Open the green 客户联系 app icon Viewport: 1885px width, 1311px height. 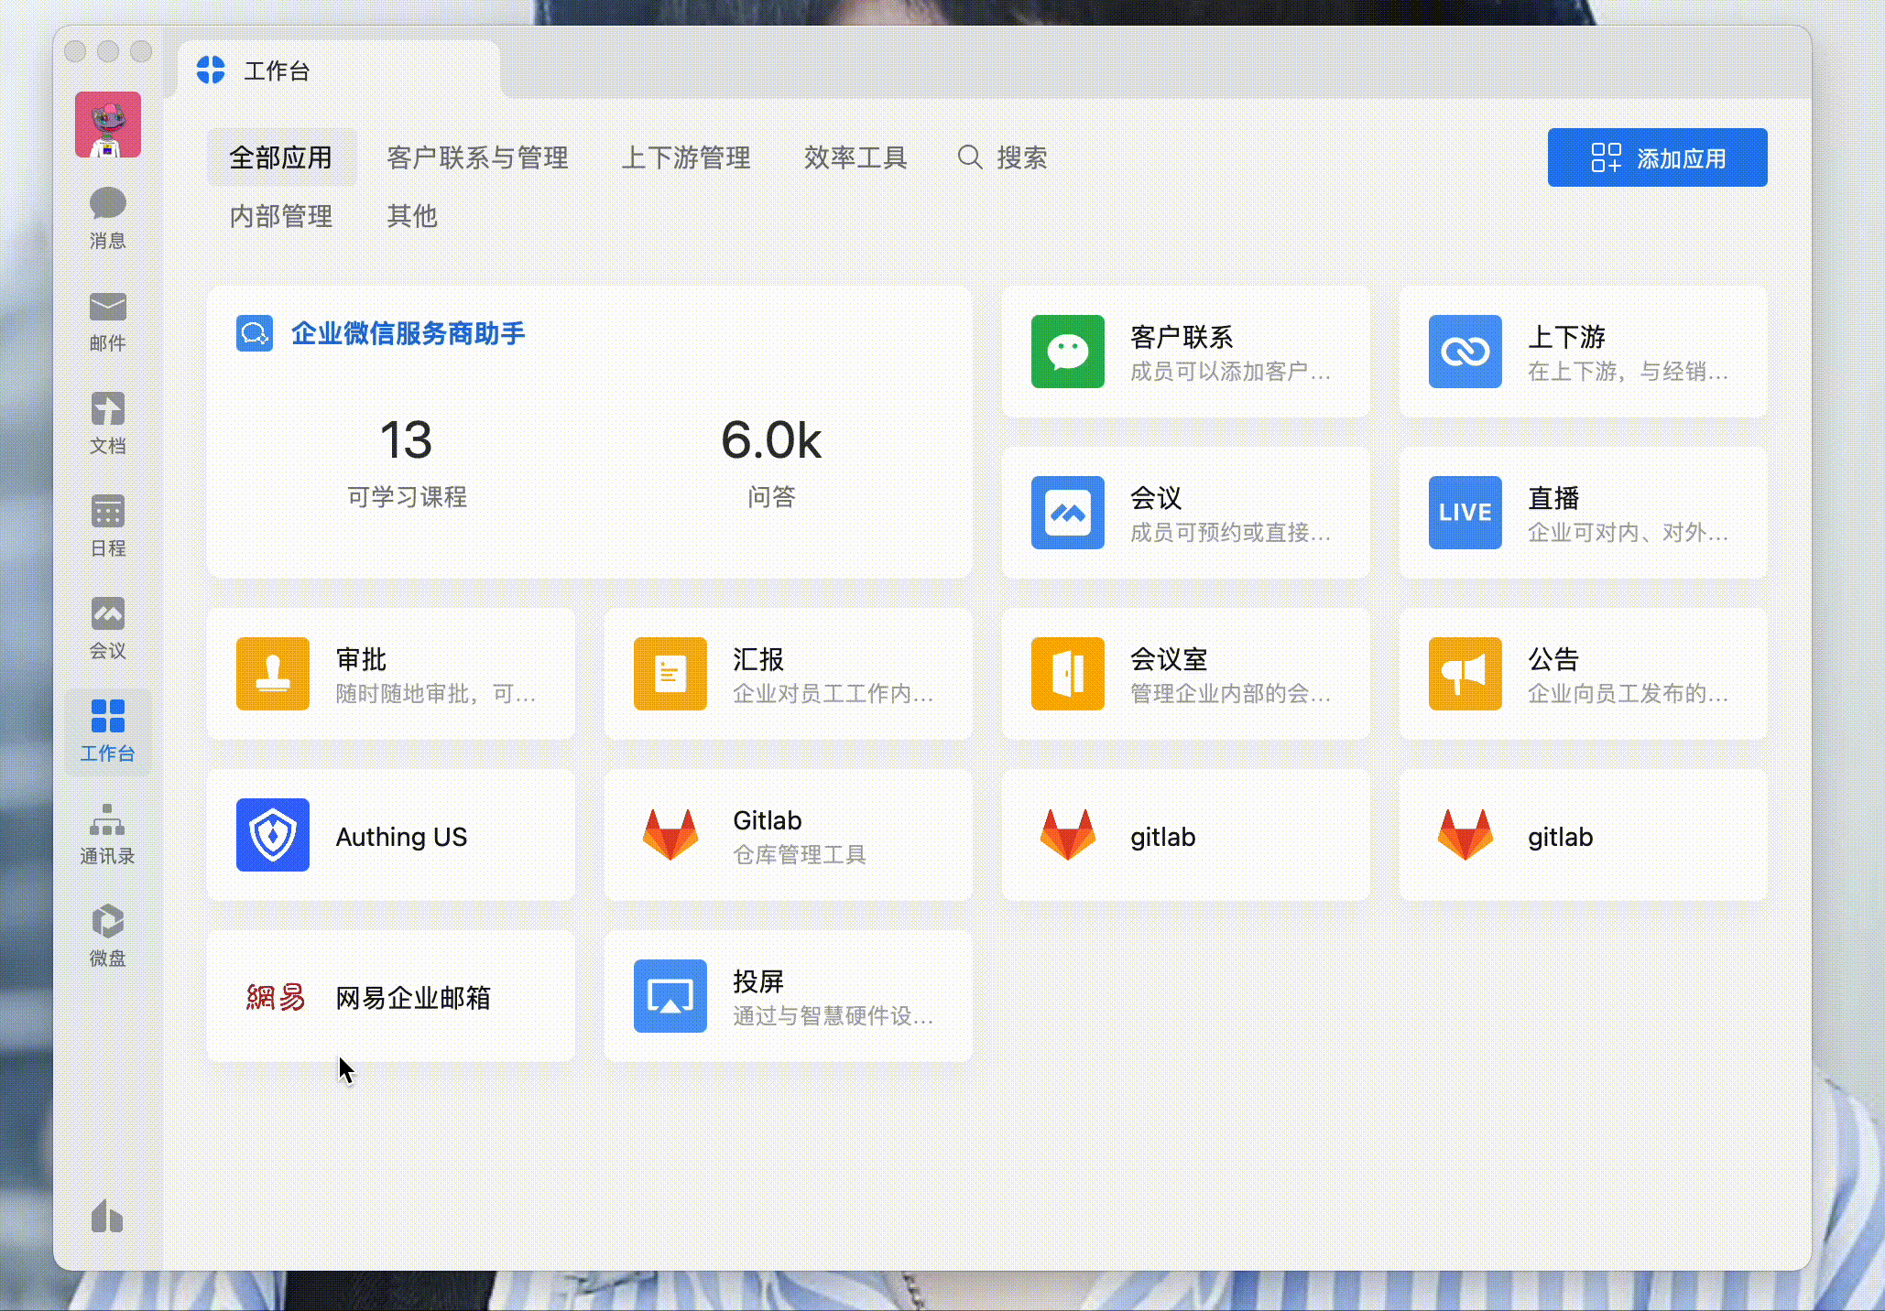click(1067, 352)
